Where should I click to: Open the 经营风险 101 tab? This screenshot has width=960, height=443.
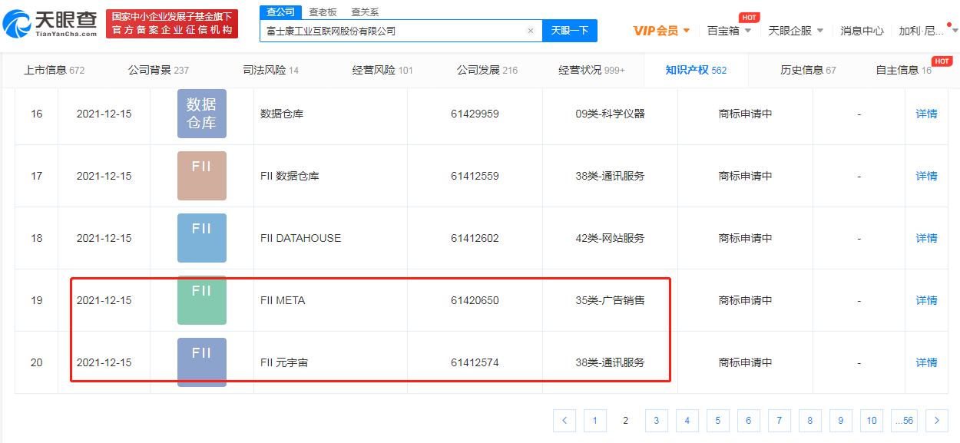pos(382,70)
